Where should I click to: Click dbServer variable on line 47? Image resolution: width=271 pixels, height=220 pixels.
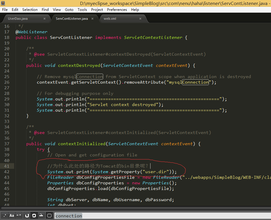point(76,200)
